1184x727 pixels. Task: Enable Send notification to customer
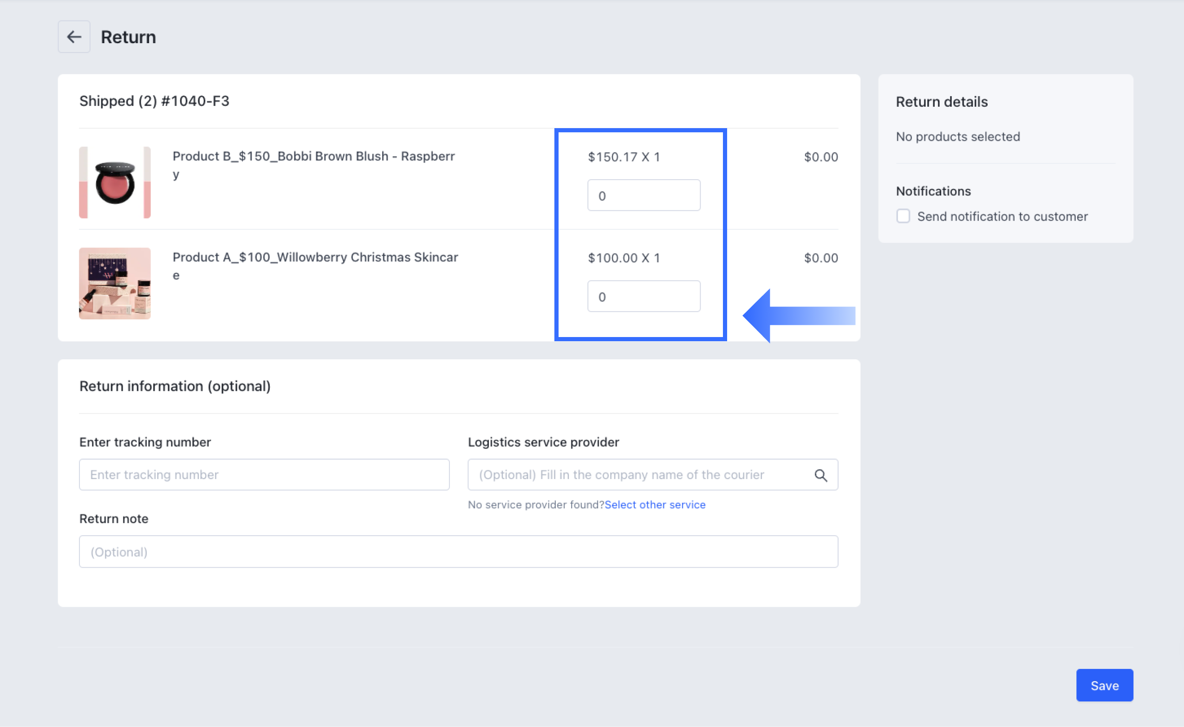point(903,216)
